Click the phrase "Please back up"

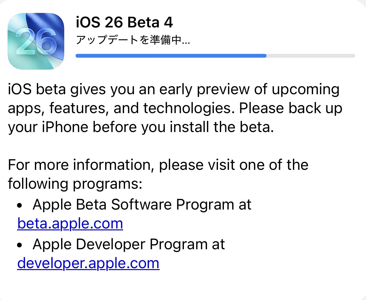coord(290,108)
